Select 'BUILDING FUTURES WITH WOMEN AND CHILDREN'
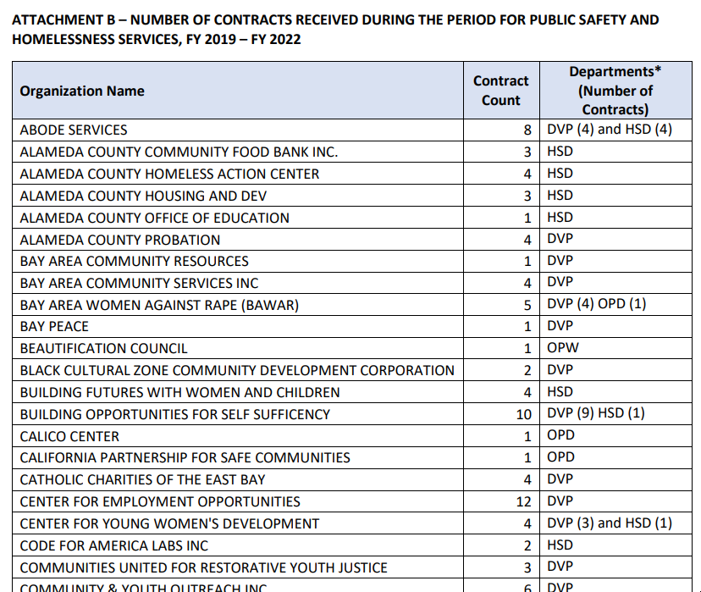The width and height of the screenshot is (701, 592). pyautogui.click(x=179, y=392)
